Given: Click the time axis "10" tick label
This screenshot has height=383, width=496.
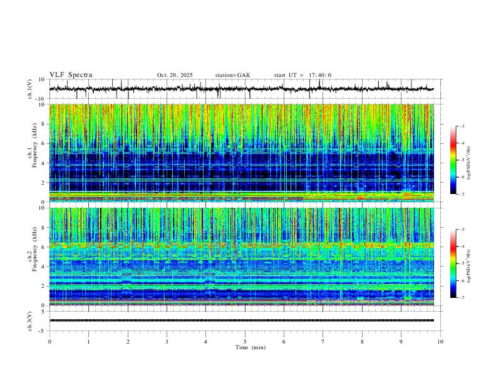Looking at the screenshot, I should 440,342.
